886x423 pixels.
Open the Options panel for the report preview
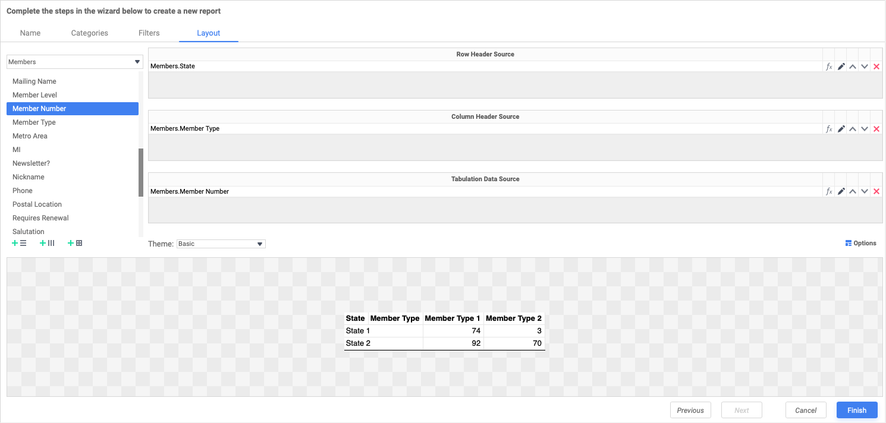(x=860, y=242)
